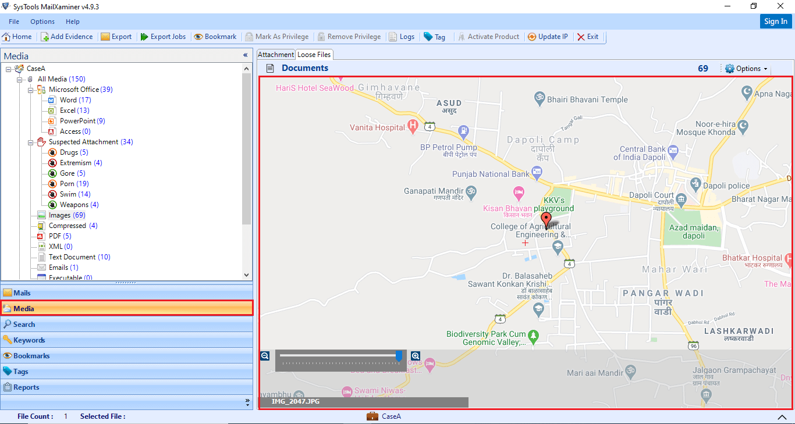Viewport: 795px width, 424px height.
Task: Click the Exit toolbar button
Action: 588,37
